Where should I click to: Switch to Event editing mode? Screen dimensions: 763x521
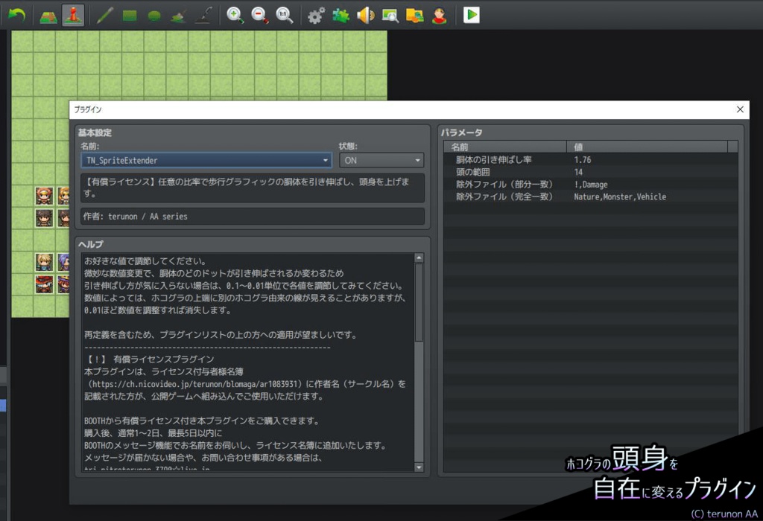point(72,13)
